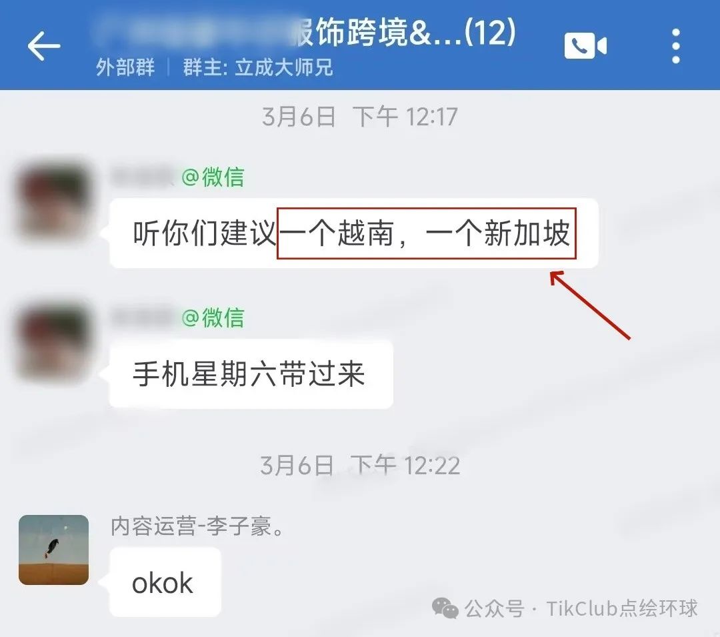
Task: Select the okok message bubble
Action: click(x=165, y=582)
